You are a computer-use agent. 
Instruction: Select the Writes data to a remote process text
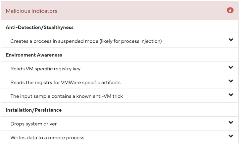[x=47, y=137]
